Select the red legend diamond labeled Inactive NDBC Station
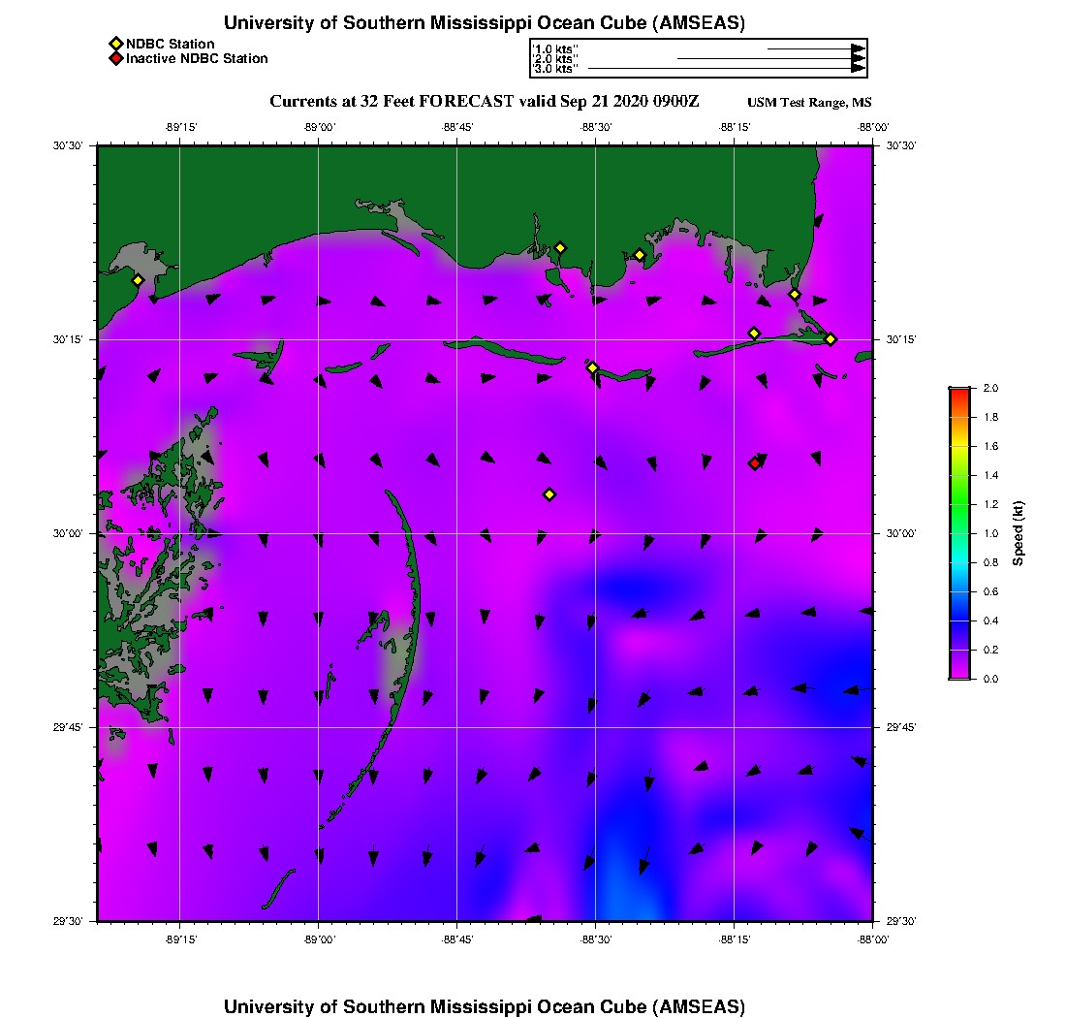Viewport: 1066px width, 1018px height. coord(116,58)
